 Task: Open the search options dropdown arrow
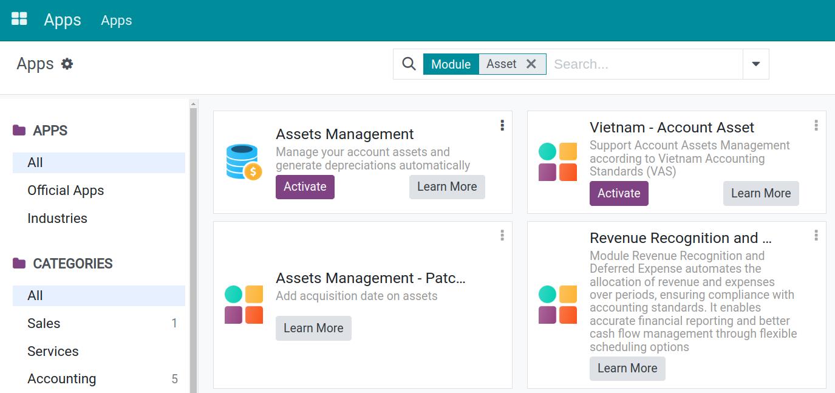[x=756, y=64]
